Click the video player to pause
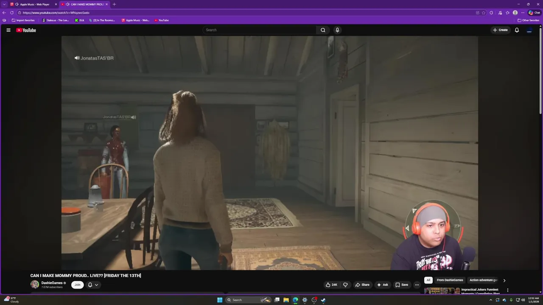 coord(270,152)
